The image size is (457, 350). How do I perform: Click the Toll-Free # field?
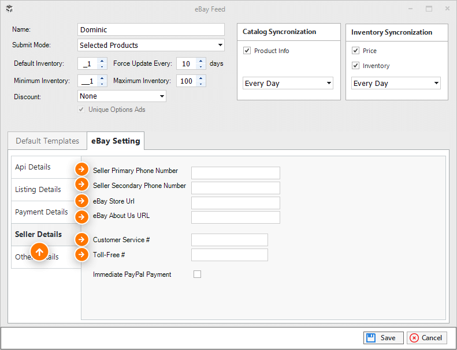coord(229,255)
